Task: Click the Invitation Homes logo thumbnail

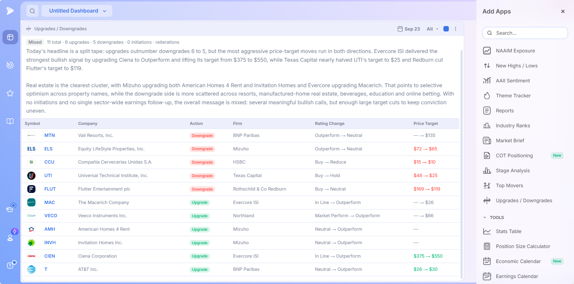Action: coord(31,243)
